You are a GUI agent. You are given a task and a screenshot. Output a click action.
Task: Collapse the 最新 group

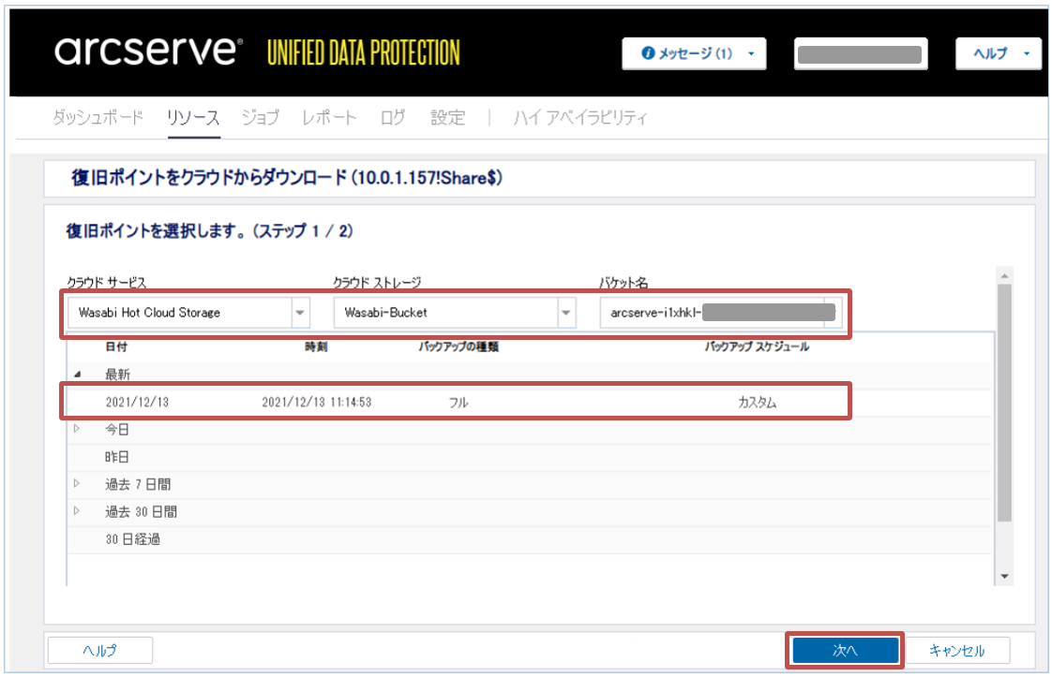coord(77,374)
